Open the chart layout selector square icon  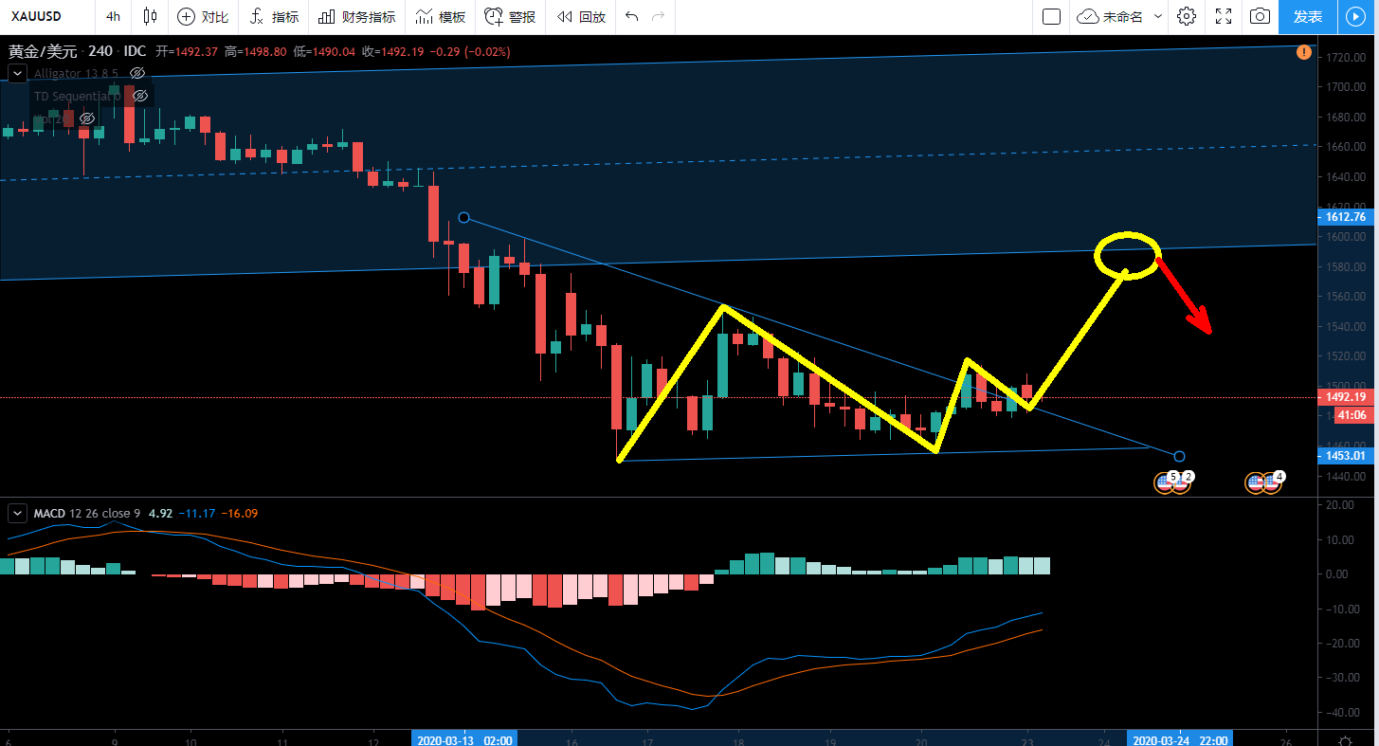pos(1050,16)
